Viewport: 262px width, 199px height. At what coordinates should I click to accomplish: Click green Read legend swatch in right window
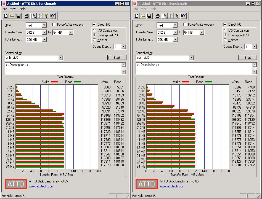coord(208,82)
